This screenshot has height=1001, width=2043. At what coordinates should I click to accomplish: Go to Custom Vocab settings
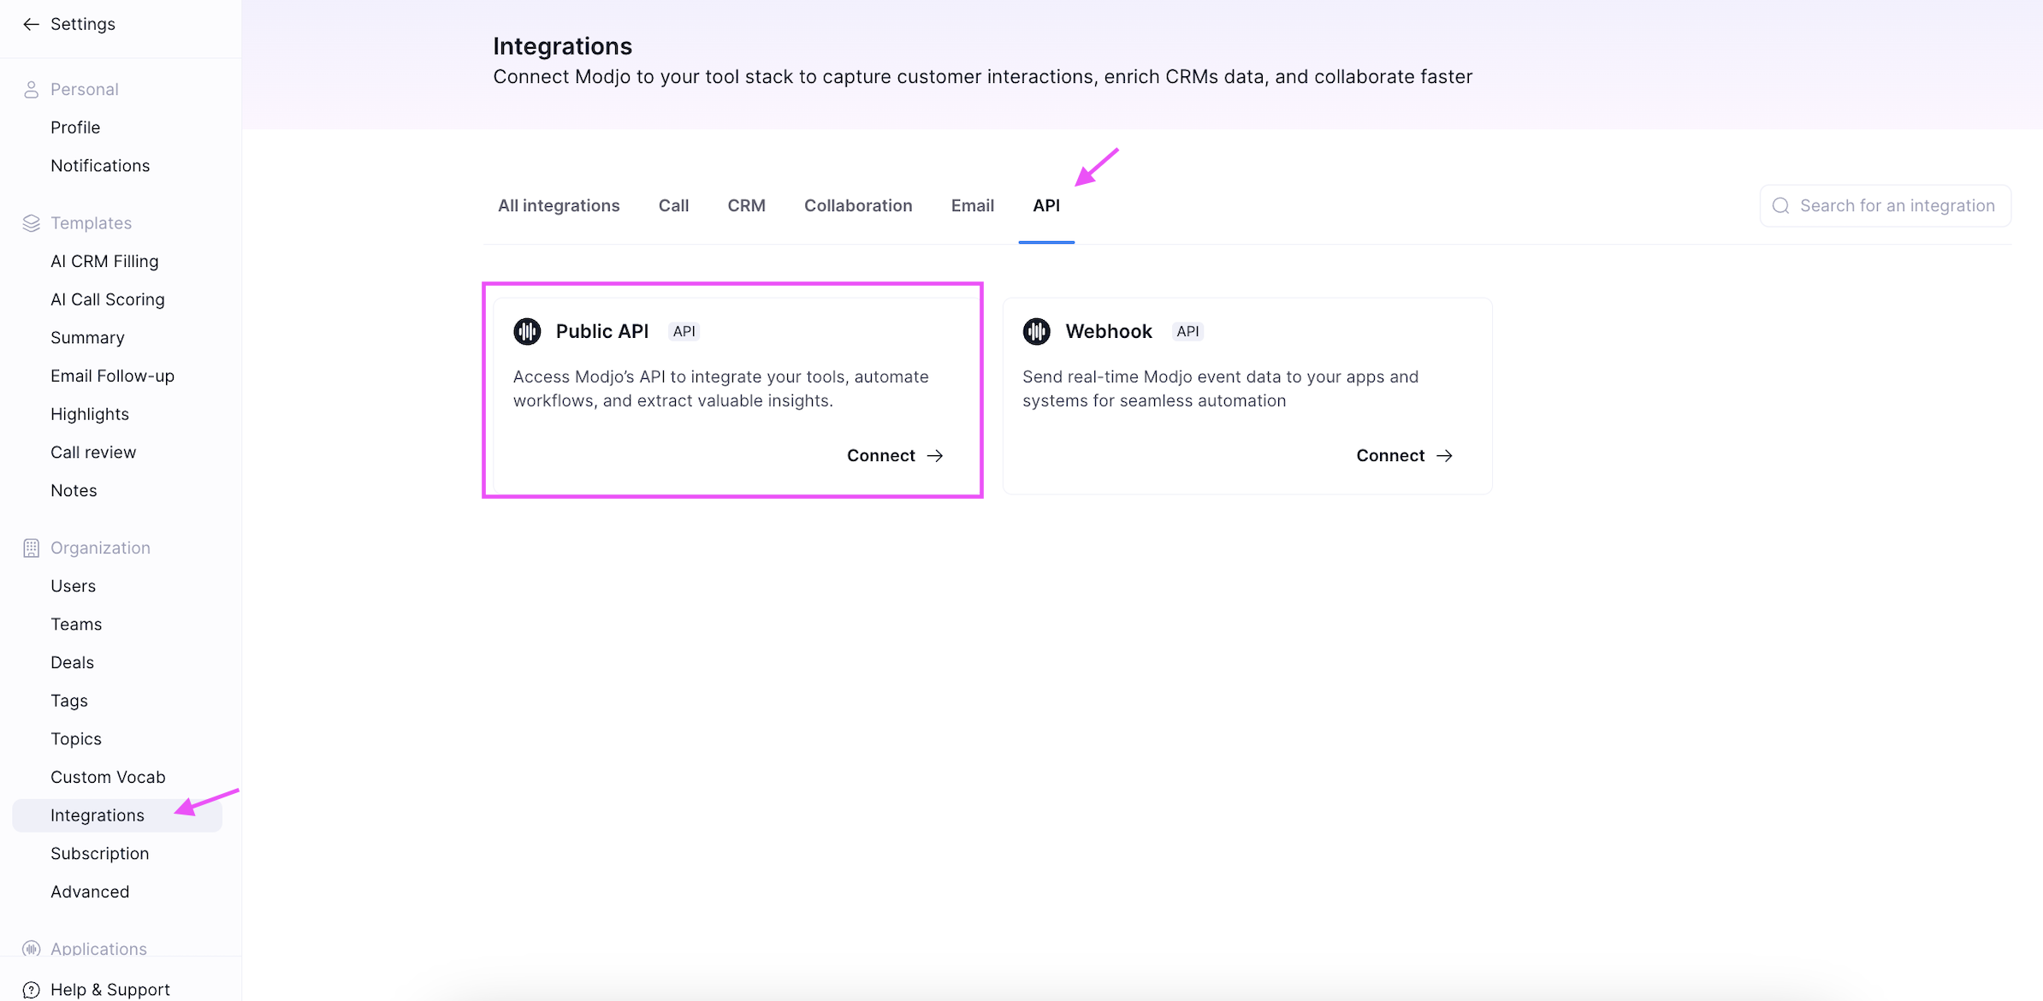(x=108, y=778)
